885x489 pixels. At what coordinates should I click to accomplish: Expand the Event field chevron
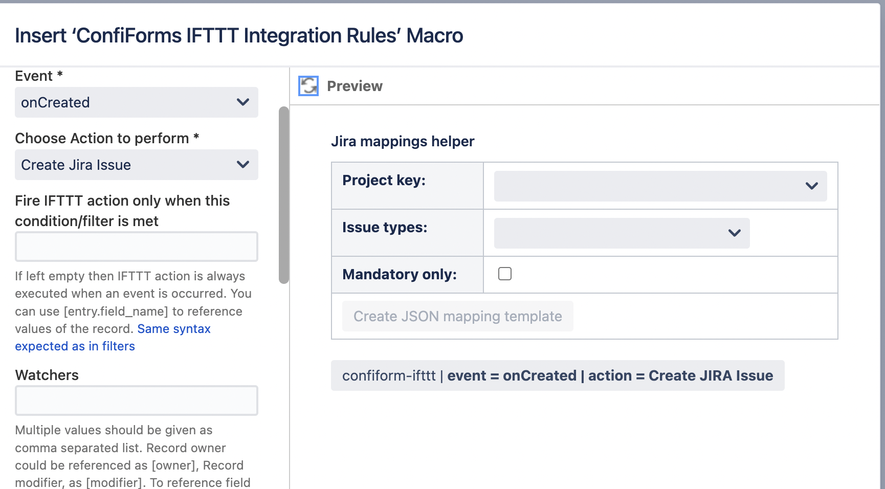coord(243,102)
